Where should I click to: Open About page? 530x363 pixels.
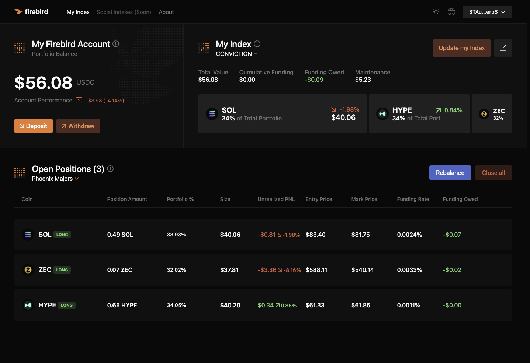coord(166,12)
